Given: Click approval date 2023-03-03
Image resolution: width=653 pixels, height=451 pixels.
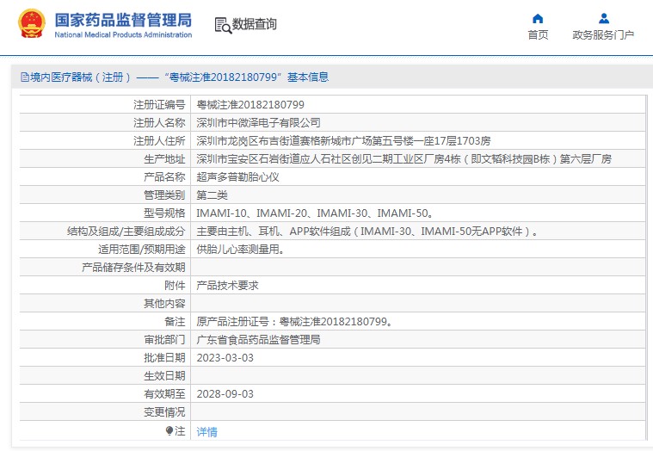Looking at the screenshot, I should 225,358.
